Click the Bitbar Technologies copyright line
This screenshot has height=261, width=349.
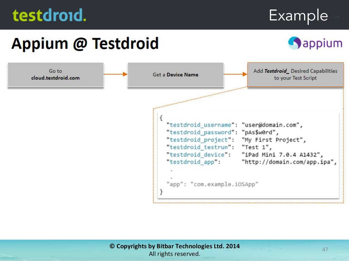175,246
